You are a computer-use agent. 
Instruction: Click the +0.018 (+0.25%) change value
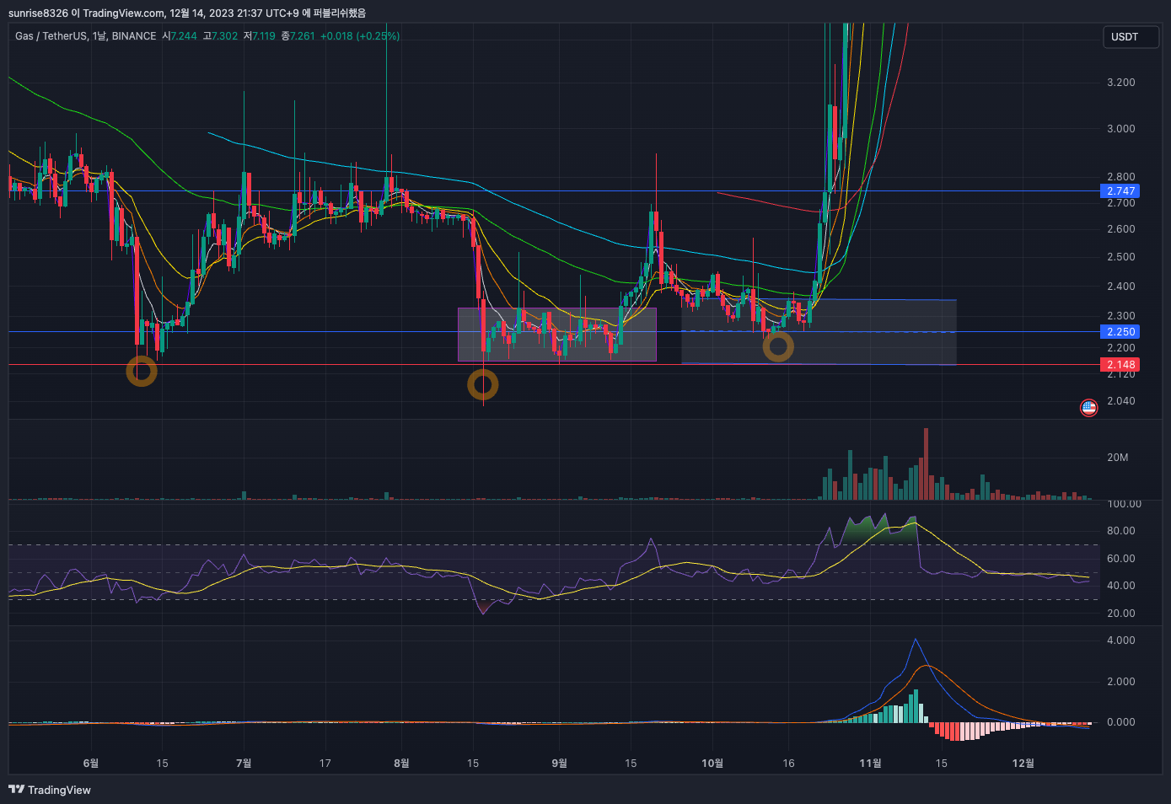click(360, 36)
